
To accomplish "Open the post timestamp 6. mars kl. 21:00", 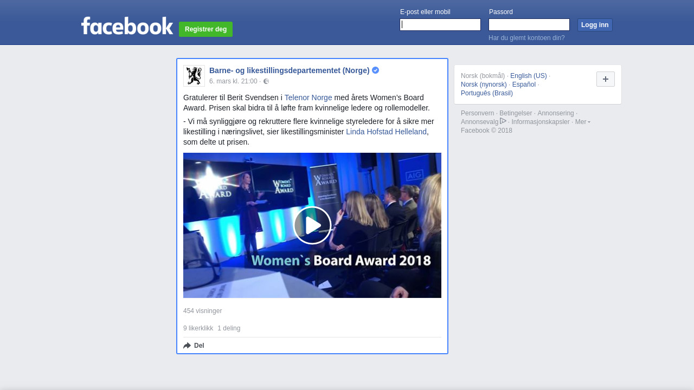I will pos(233,81).
